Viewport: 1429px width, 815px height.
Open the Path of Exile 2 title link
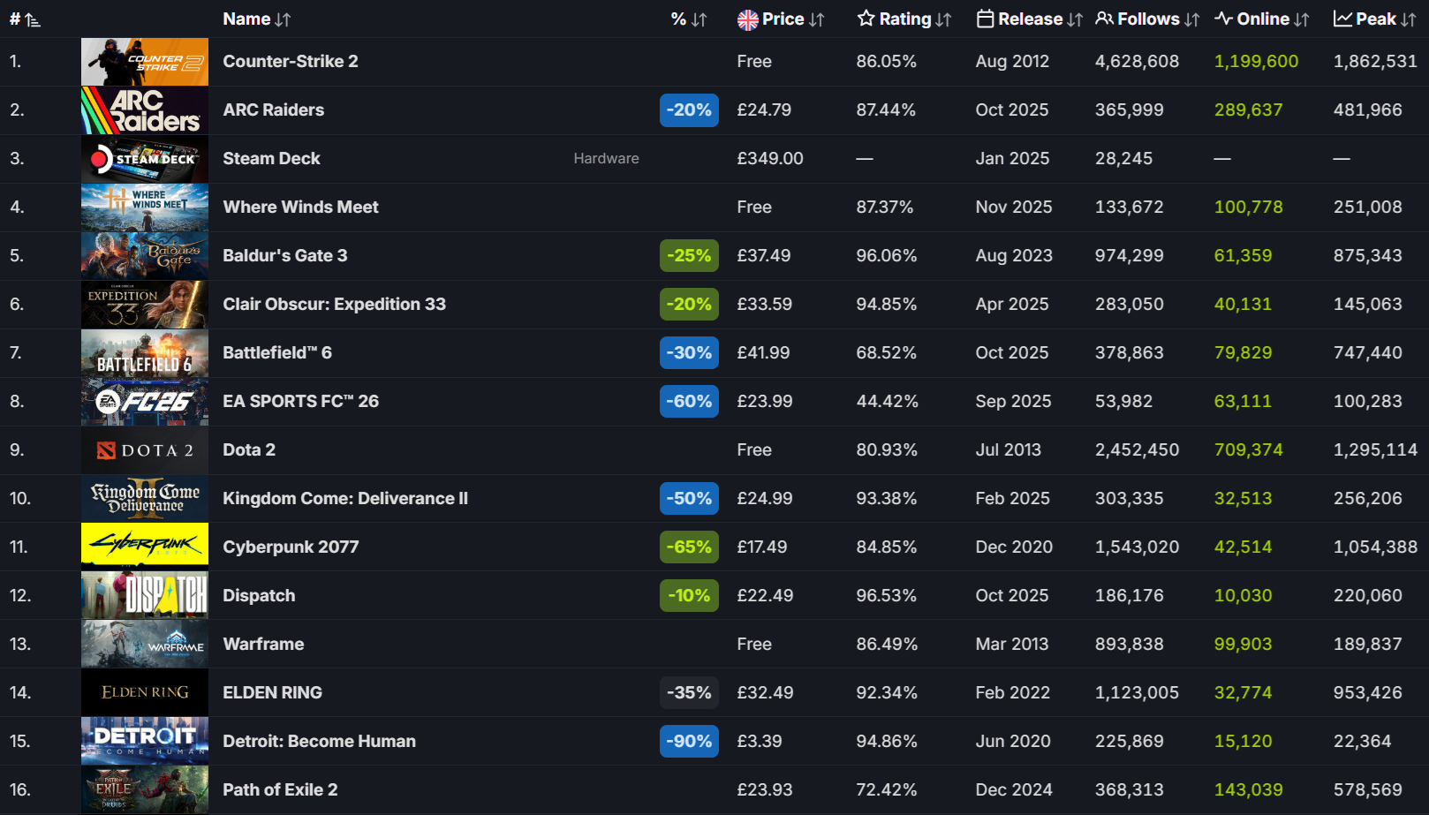pos(280,789)
